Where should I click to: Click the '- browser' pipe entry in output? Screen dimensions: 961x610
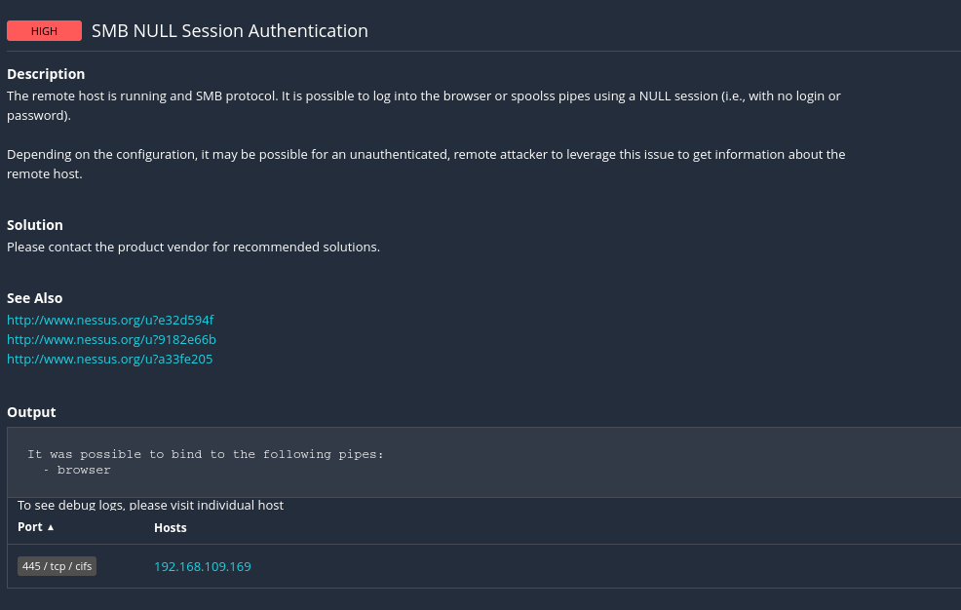pyautogui.click(x=77, y=470)
